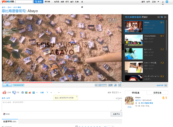Image resolution: width=173 pixels, height=127 pixels.
Task: Open artist link in MV info panel
Action: (147, 103)
